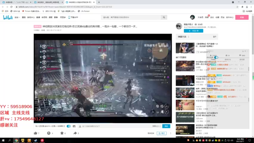Click the video title text
The image size is (254, 143).
[90, 26]
